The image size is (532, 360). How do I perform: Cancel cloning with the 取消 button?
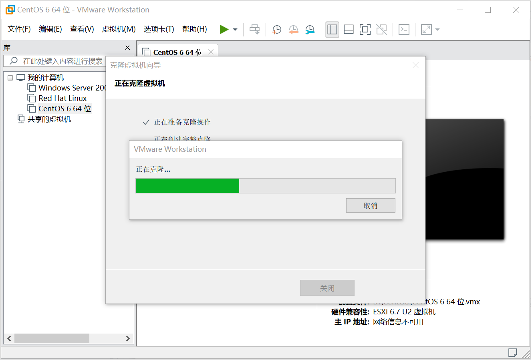pos(371,205)
